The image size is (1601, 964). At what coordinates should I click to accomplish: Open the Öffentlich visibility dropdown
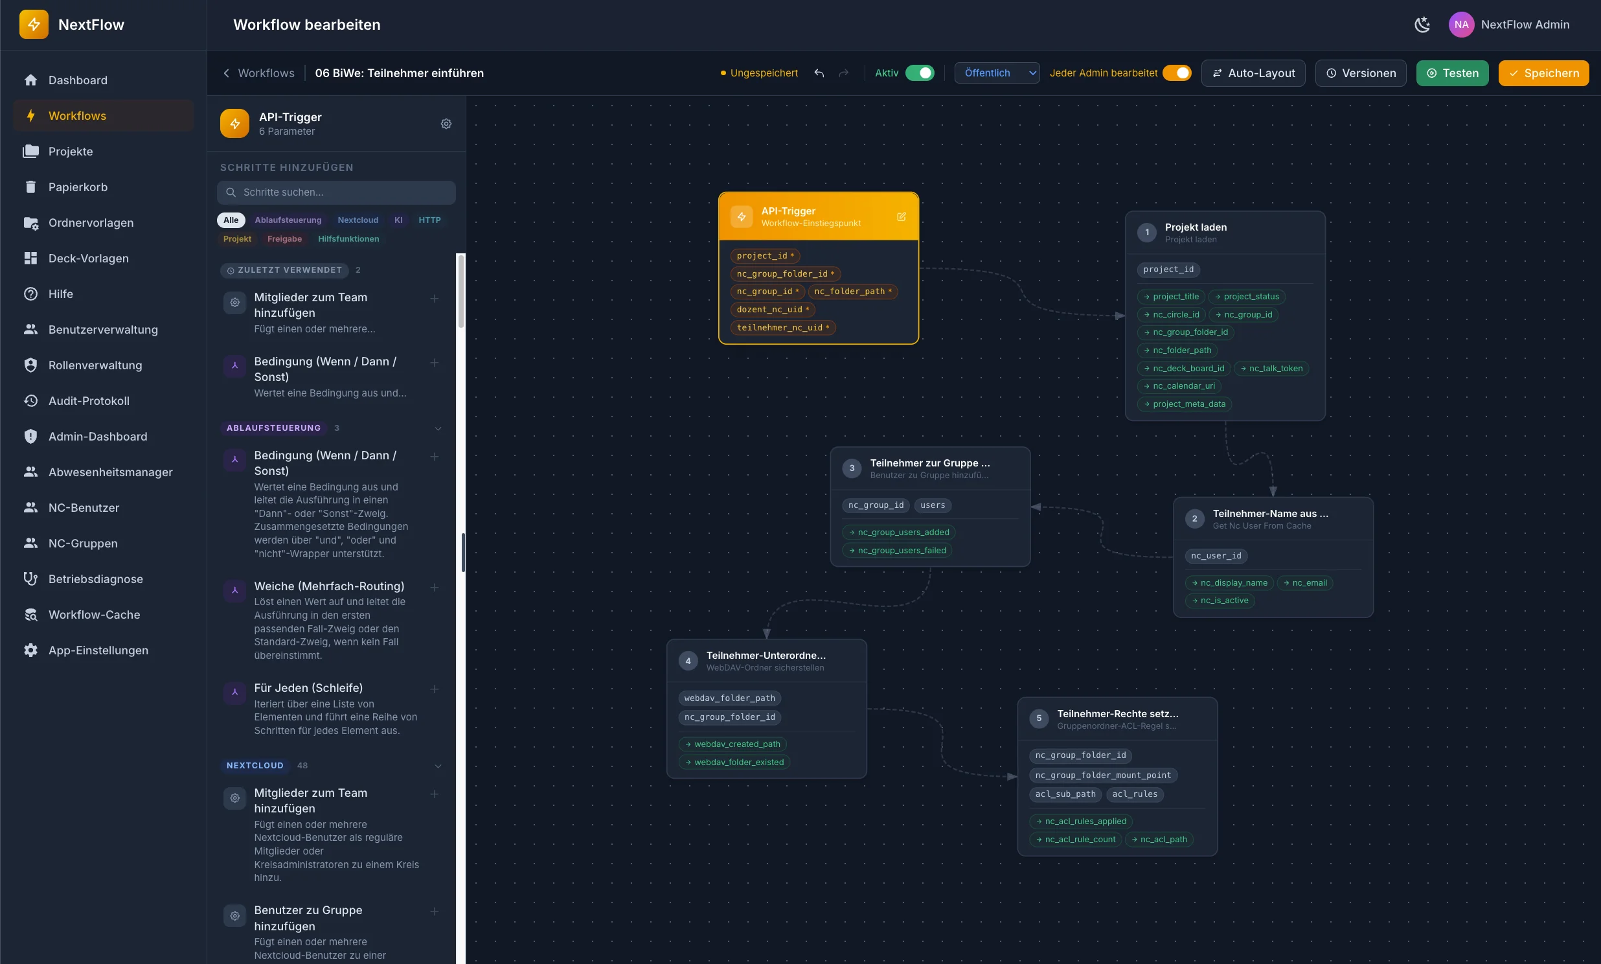[x=997, y=73]
